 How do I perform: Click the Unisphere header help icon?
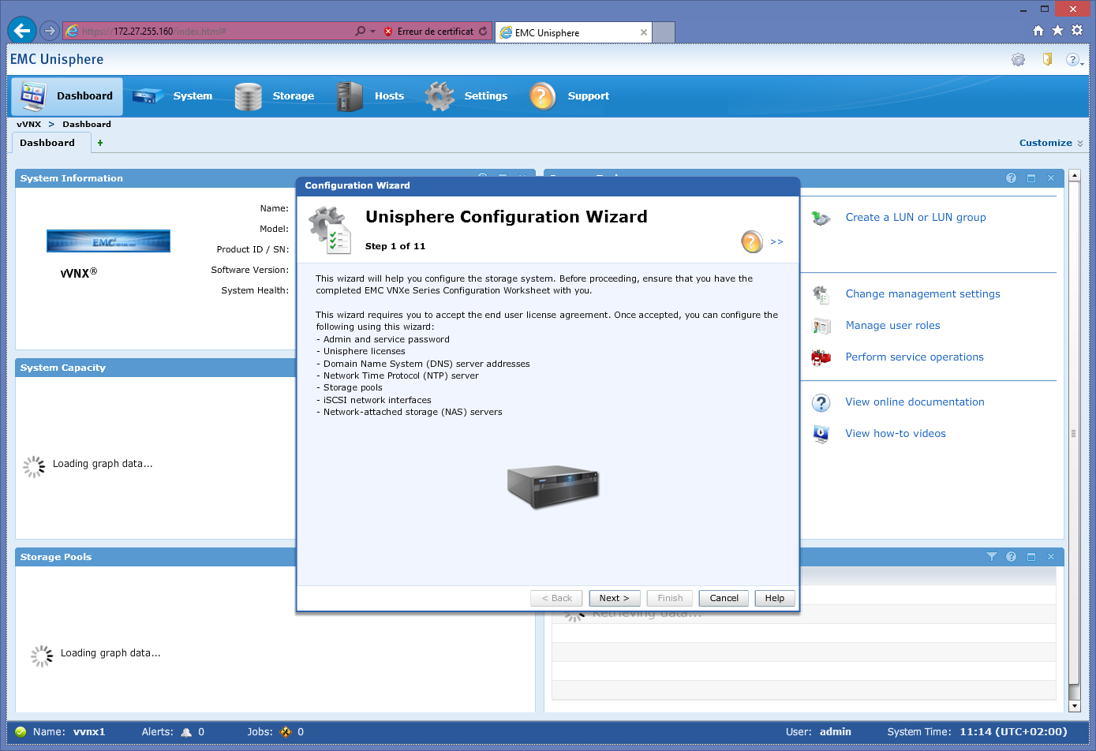tap(1072, 60)
